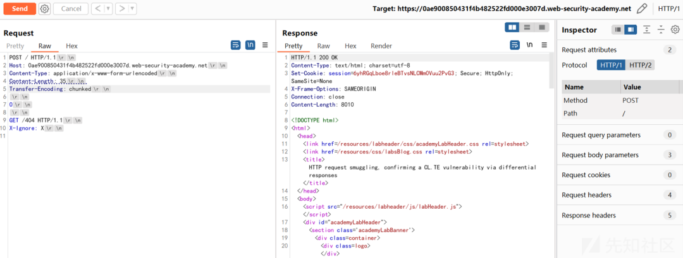Click the Name column header
This screenshot has width=683, height=258.
coord(591,87)
